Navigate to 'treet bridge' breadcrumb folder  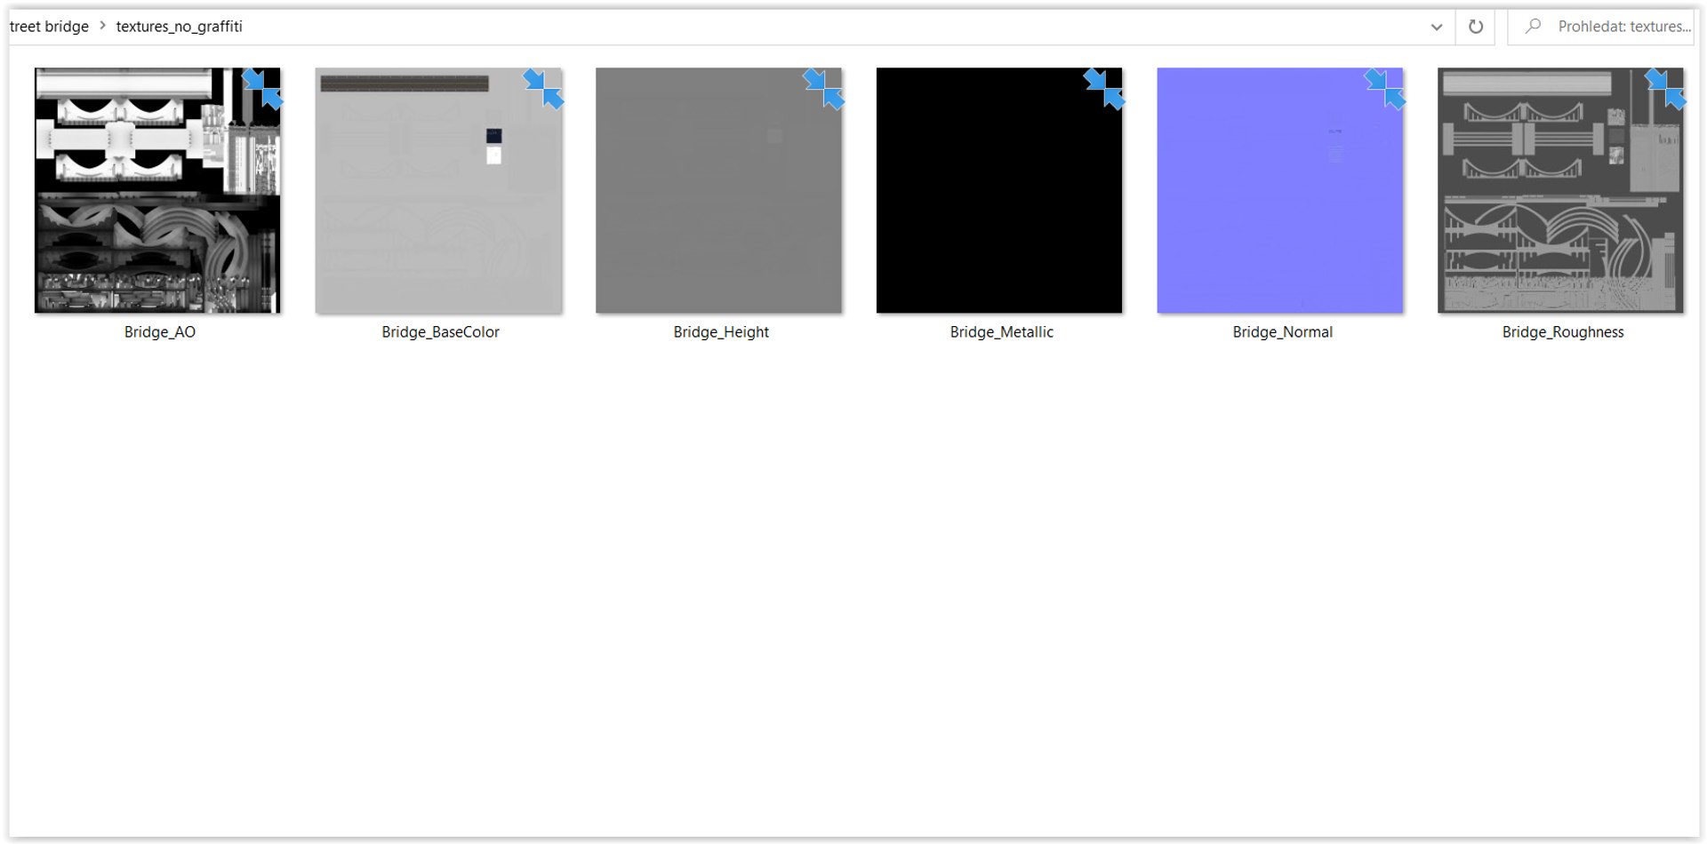pos(49,27)
